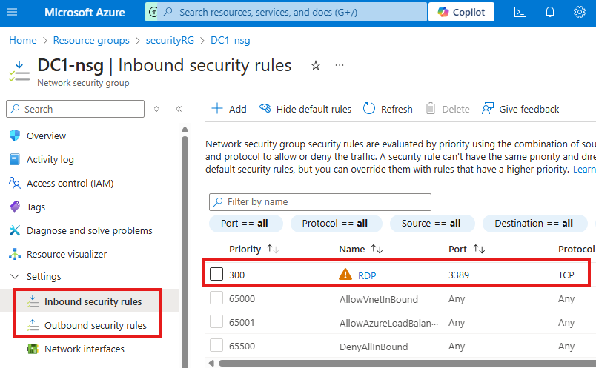The height and width of the screenshot is (368, 596).
Task: Click the purple Tags icon
Action: point(15,207)
